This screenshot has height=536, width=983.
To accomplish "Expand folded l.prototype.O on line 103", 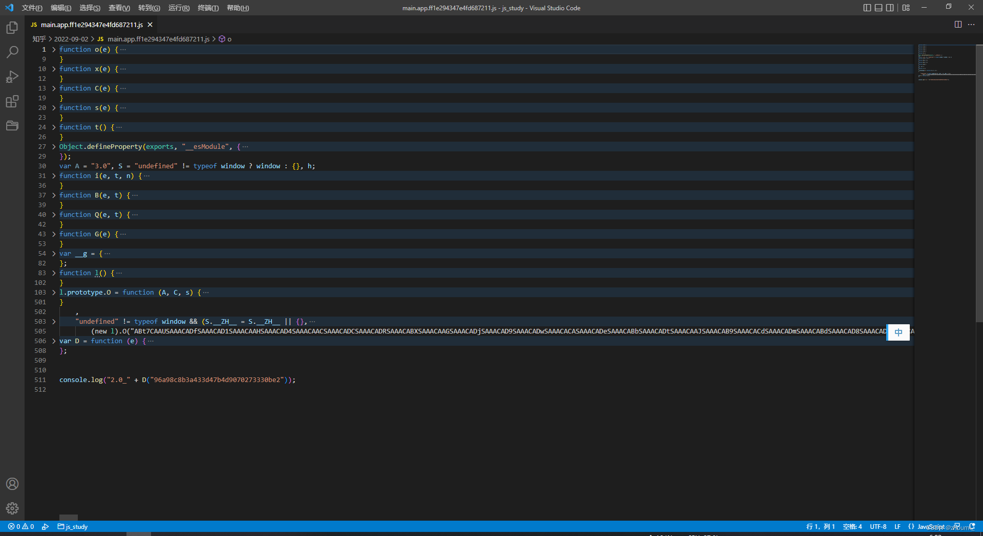I will coord(54,293).
